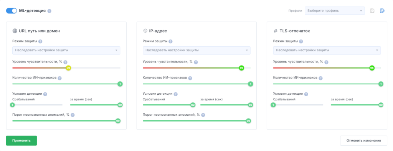Open ИИ-признаков help in URL card
Screen dimensions: 393x151
tap(59, 78)
